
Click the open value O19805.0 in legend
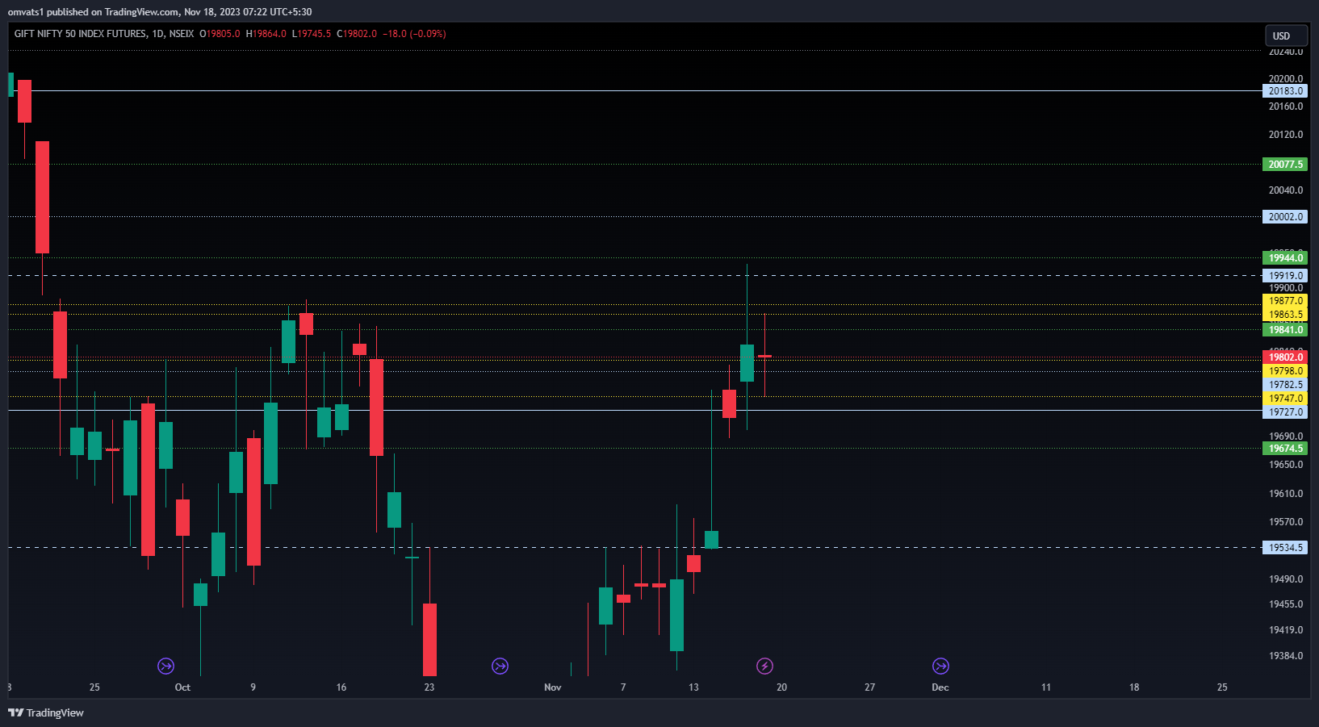tap(220, 34)
